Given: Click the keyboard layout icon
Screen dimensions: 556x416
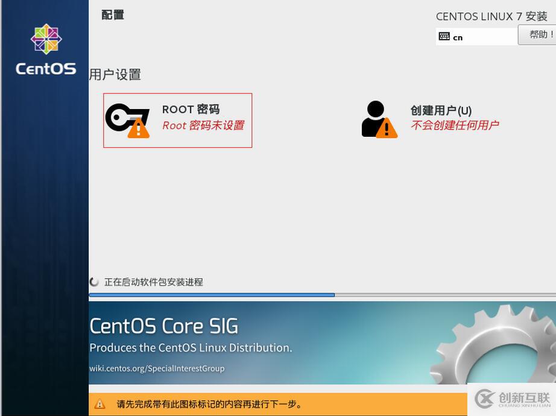Looking at the screenshot, I should point(444,37).
